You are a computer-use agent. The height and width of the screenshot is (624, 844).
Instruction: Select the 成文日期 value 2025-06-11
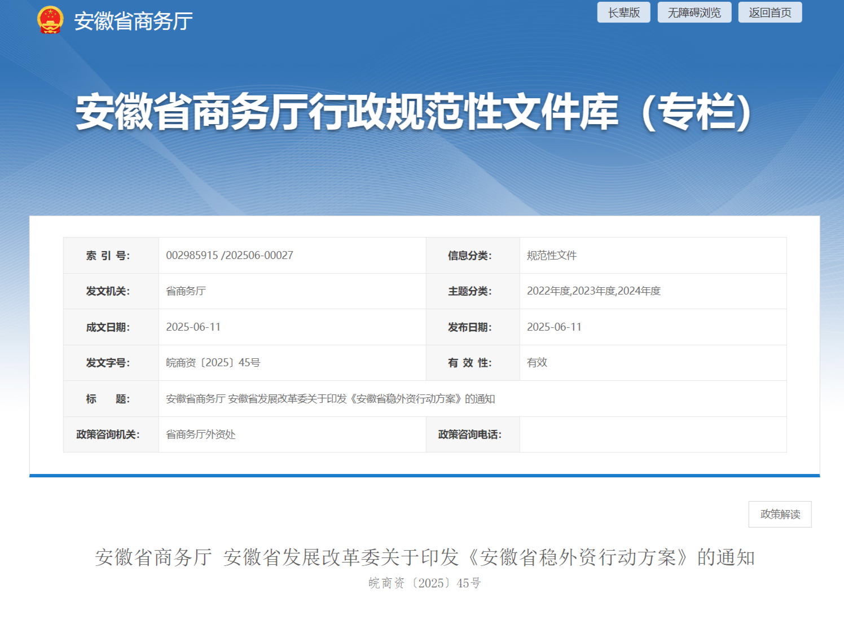pos(193,327)
